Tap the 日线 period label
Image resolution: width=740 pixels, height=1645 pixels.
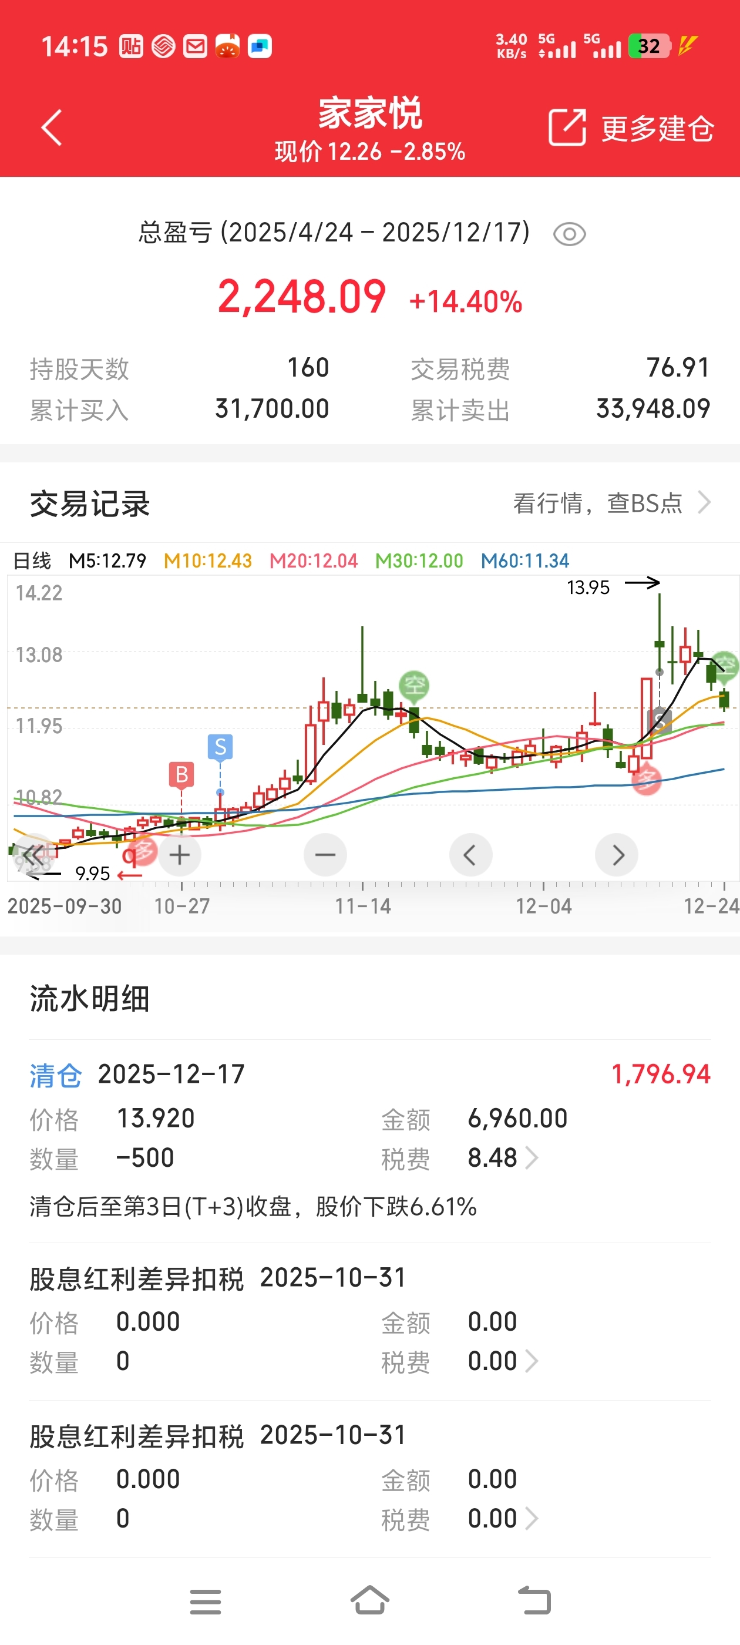click(32, 560)
